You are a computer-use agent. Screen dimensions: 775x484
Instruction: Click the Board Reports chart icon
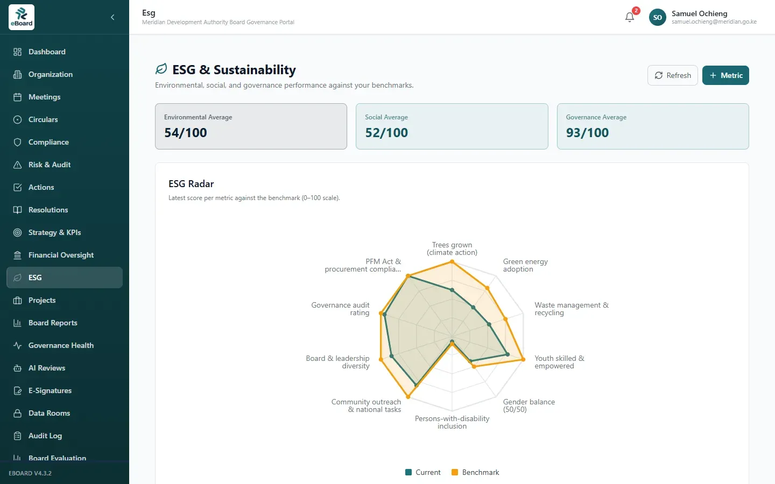(x=17, y=323)
